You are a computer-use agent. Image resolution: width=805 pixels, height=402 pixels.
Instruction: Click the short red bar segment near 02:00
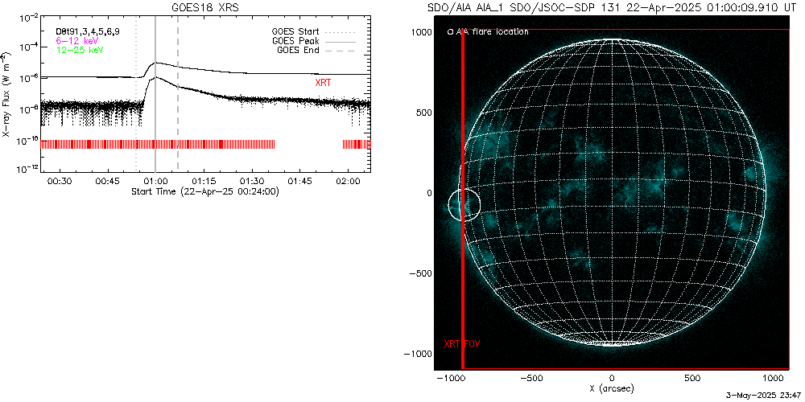357,144
